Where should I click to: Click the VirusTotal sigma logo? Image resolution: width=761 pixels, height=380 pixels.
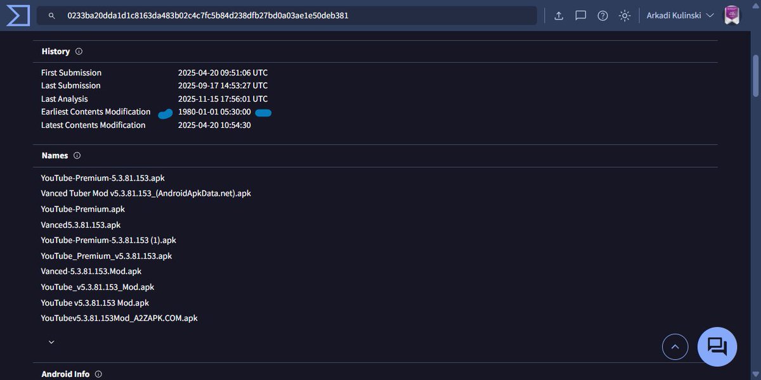coord(18,15)
